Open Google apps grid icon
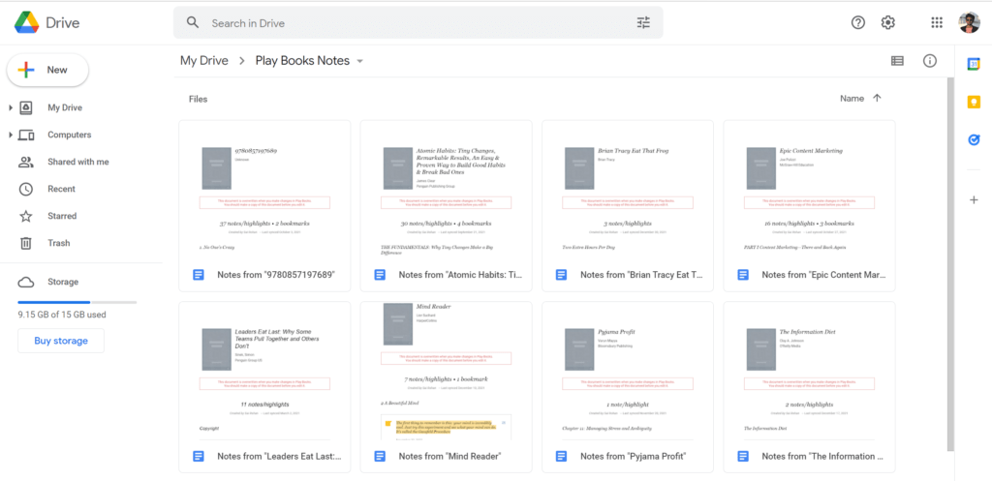Screen dimensions: 992x481 point(937,23)
